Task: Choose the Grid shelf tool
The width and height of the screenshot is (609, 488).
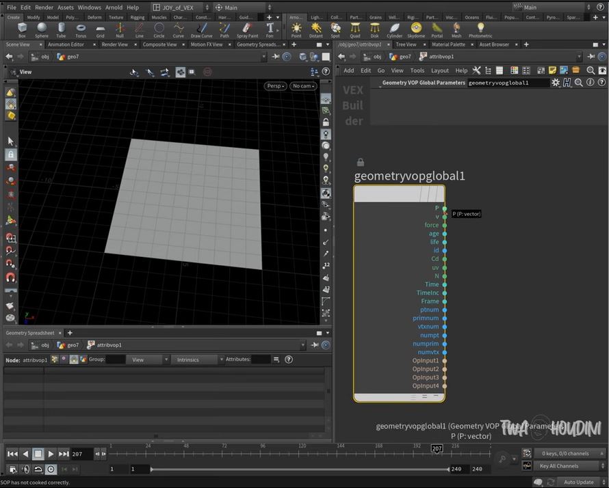Action: pyautogui.click(x=100, y=30)
